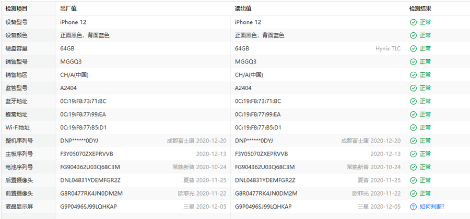Click read-column 欧菲光 2020-11-22 note
The image size is (470, 219).
tap(376, 194)
